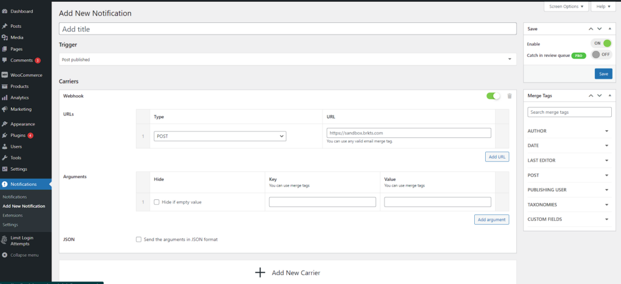Click the Appearance paintbrush icon
The image size is (621, 284).
tap(5, 124)
